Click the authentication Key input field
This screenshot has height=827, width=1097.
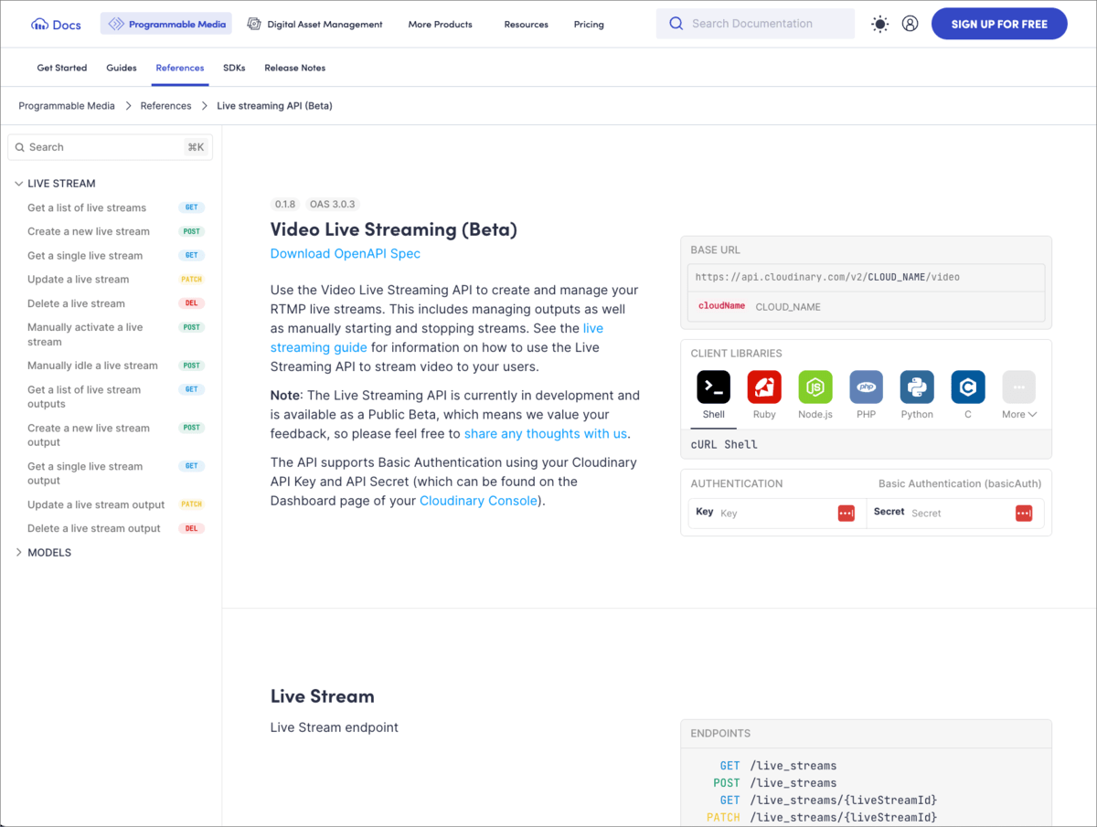click(776, 514)
